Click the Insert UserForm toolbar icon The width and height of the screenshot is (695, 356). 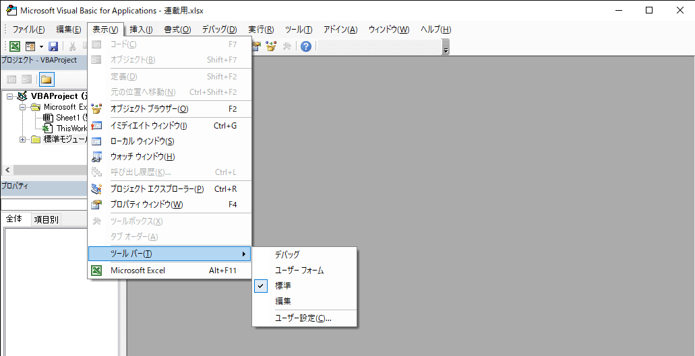coord(30,46)
